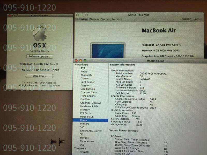
Task: Select Memory in the System Information sidebar
Action: point(85,110)
